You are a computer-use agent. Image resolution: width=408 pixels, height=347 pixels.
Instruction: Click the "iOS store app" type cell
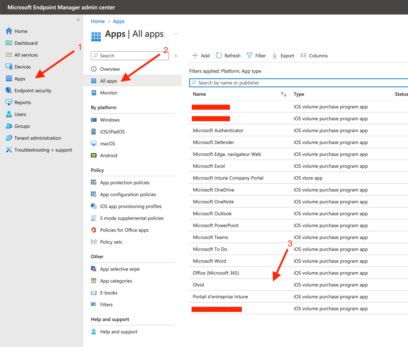[308, 178]
